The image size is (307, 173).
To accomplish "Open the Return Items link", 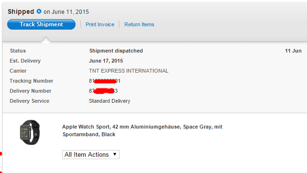I will (x=139, y=24).
